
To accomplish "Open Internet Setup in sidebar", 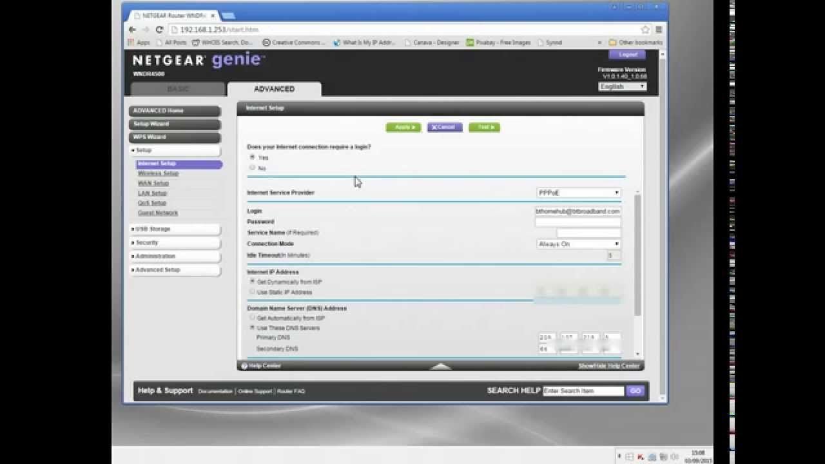I will (179, 164).
